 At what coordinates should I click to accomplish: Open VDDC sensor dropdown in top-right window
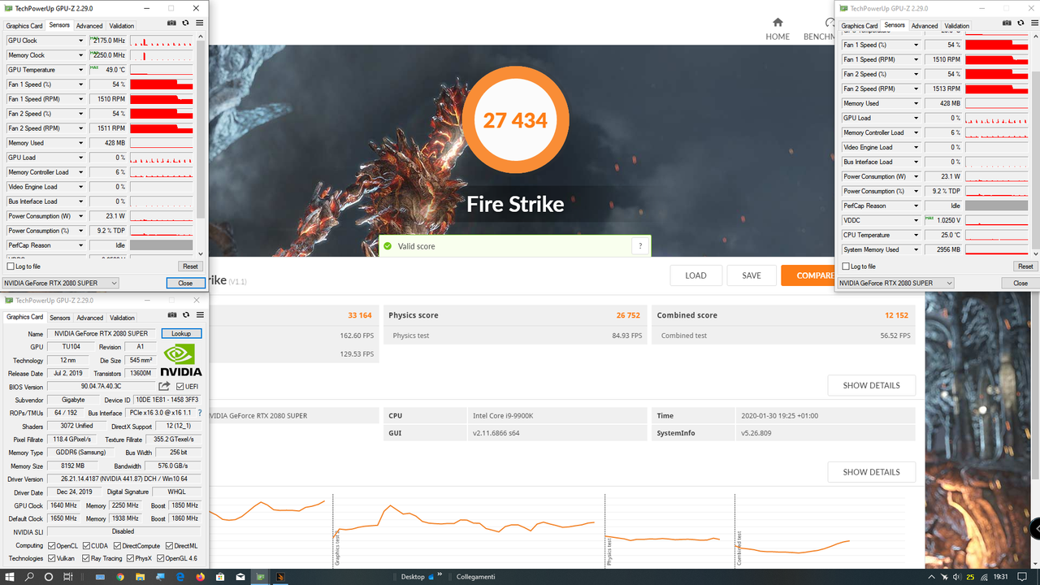(916, 220)
